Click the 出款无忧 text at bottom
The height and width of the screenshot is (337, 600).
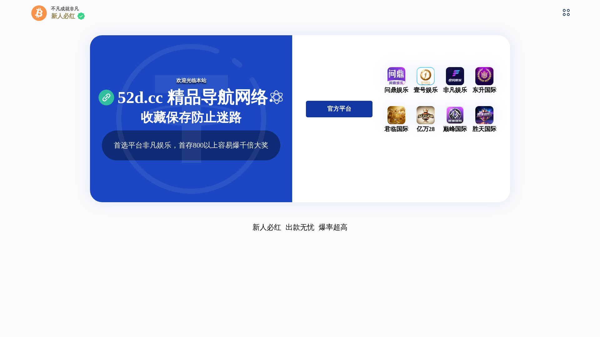click(300, 227)
